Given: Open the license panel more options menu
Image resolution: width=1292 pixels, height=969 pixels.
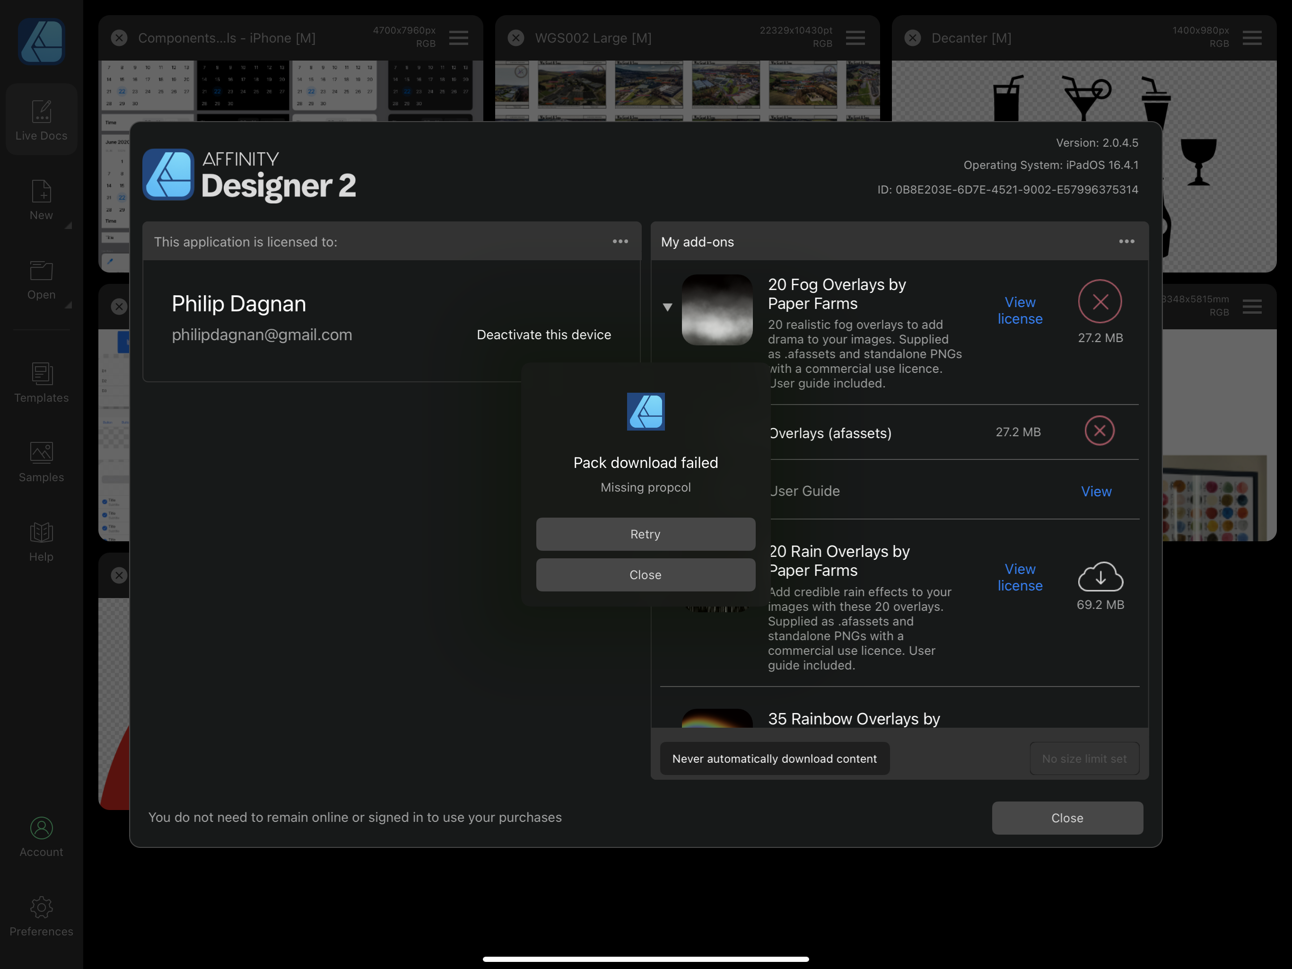Looking at the screenshot, I should coord(620,241).
